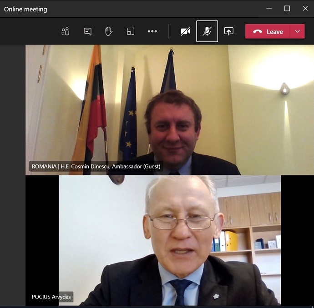314x308 pixels.
Task: Select the Romania ambassador video tile
Action: [x=170, y=110]
